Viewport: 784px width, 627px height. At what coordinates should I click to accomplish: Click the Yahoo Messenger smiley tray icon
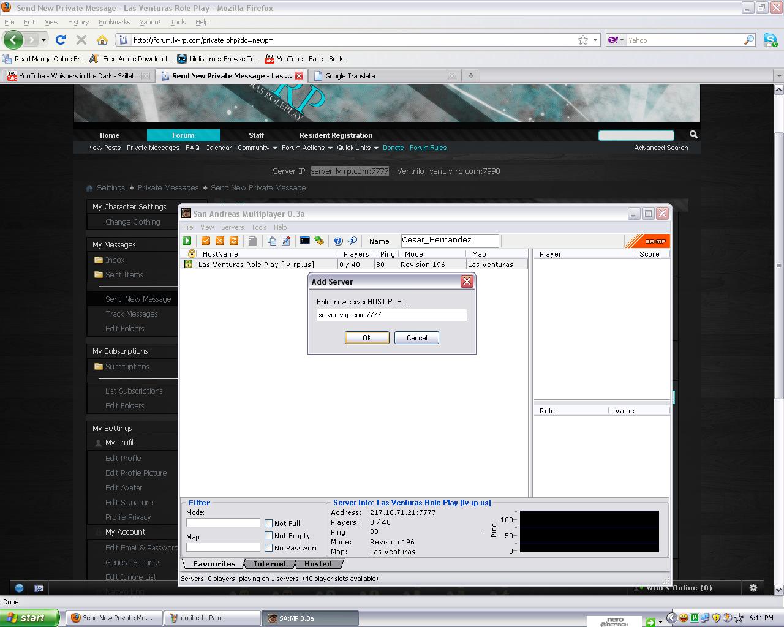coord(684,618)
